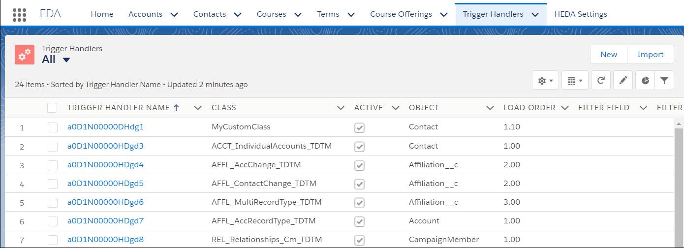684x248 pixels.
Task: Open the CLASS column header menu chevron
Action: [341, 108]
